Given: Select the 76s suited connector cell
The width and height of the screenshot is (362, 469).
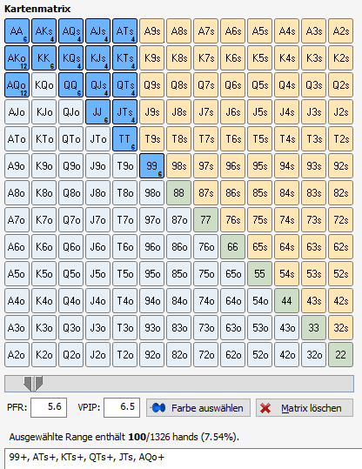Looking at the screenshot, I should click(232, 220).
